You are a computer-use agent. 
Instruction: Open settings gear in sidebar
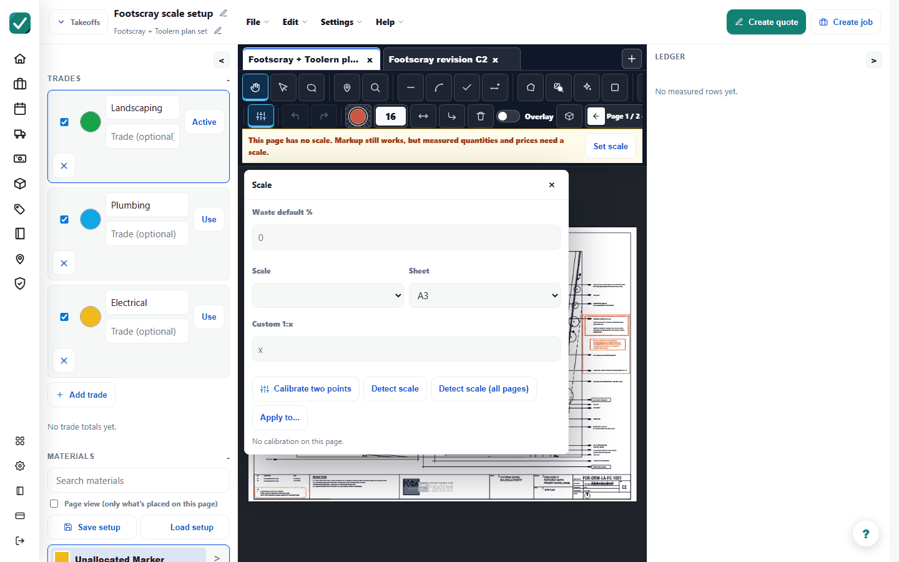20,466
